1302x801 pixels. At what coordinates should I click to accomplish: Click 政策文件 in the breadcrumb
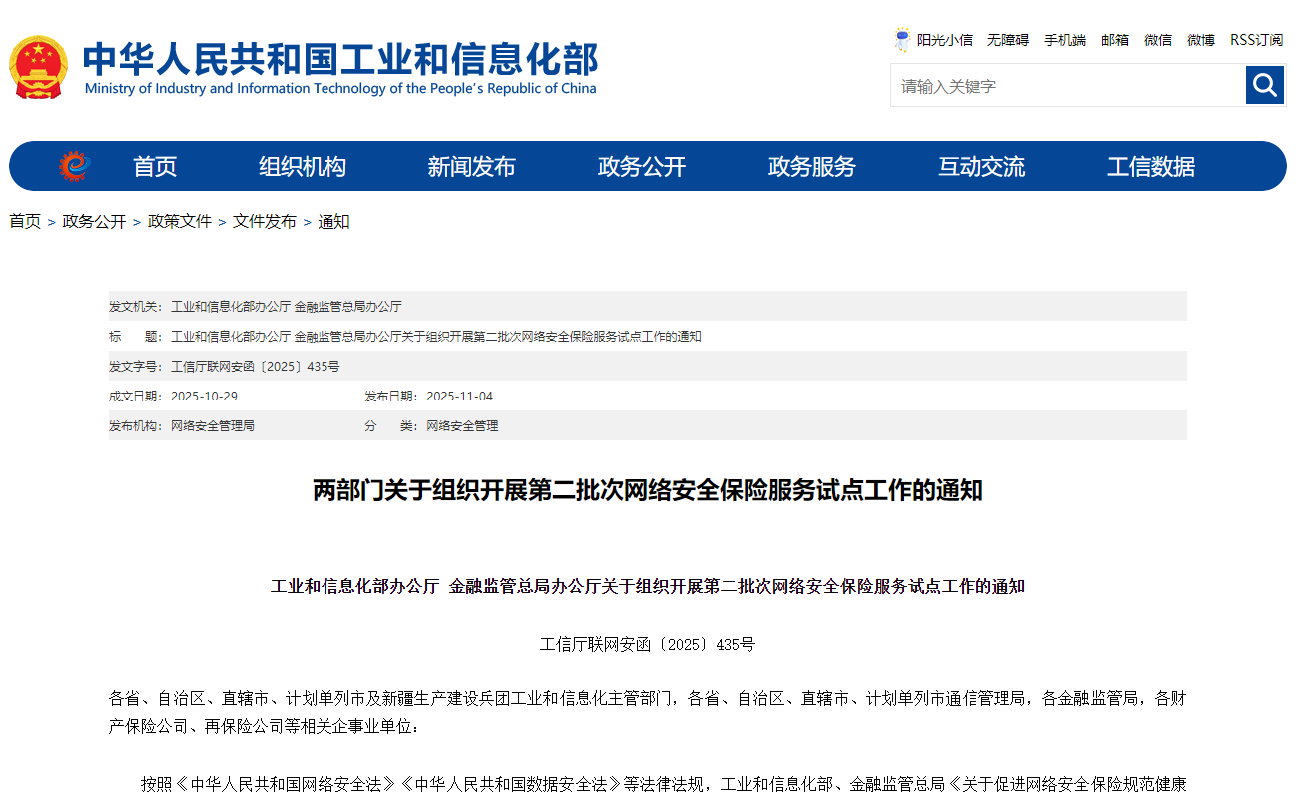[180, 222]
